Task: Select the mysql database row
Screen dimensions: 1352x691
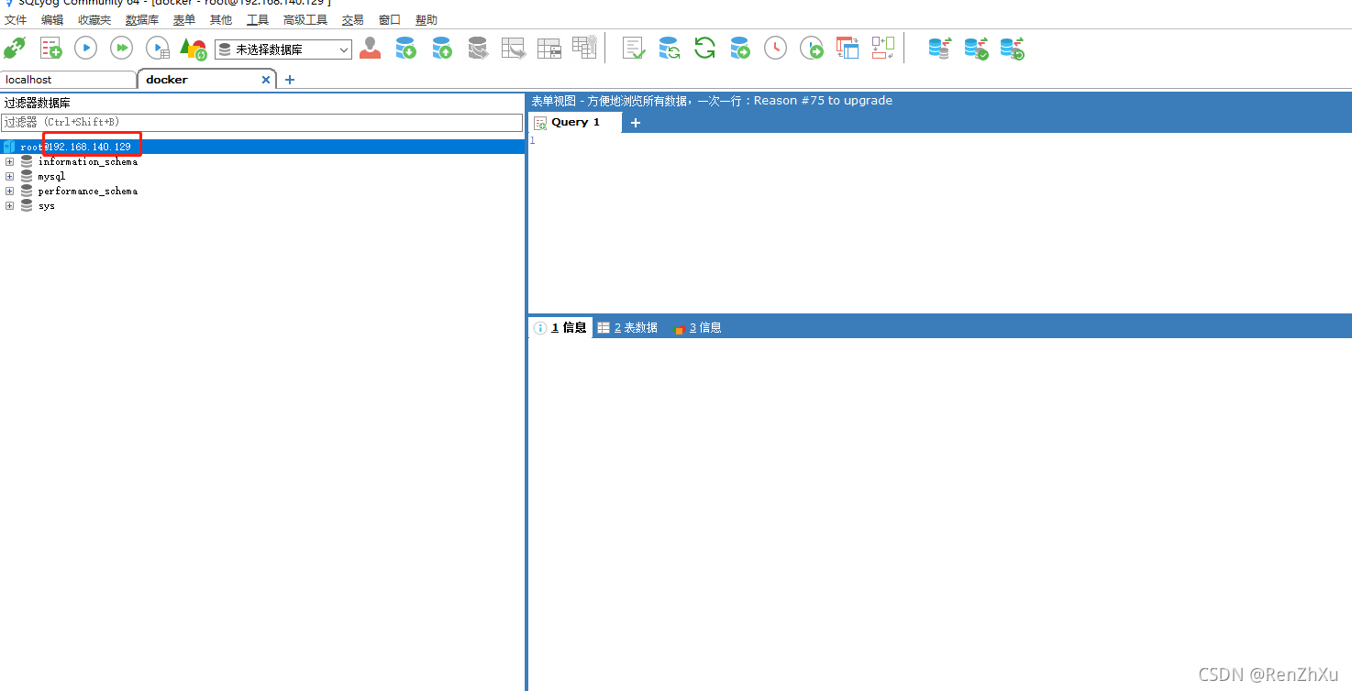Action: point(51,176)
